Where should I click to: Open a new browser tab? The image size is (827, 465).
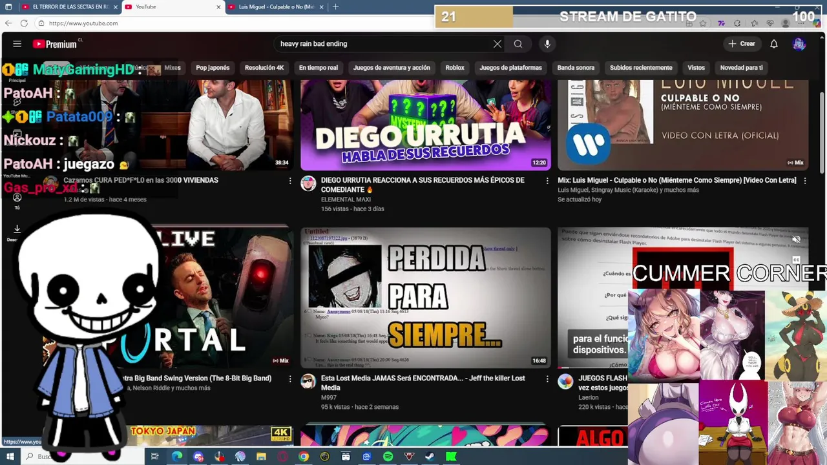click(x=335, y=7)
